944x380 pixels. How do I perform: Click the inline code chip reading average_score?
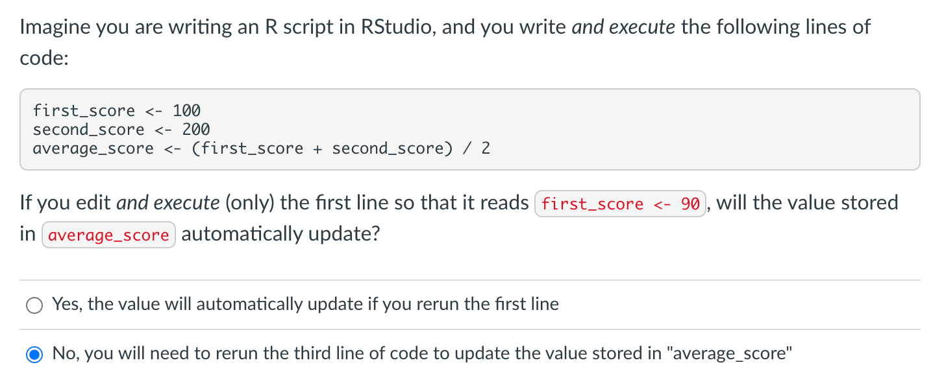tap(108, 235)
